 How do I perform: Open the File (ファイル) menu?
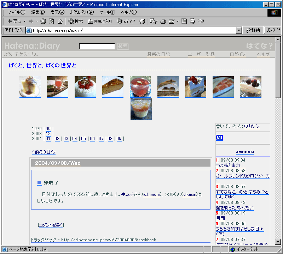16,12
